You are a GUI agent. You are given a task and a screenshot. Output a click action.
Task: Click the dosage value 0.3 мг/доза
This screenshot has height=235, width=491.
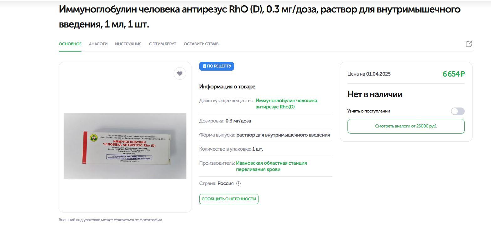tap(238, 121)
